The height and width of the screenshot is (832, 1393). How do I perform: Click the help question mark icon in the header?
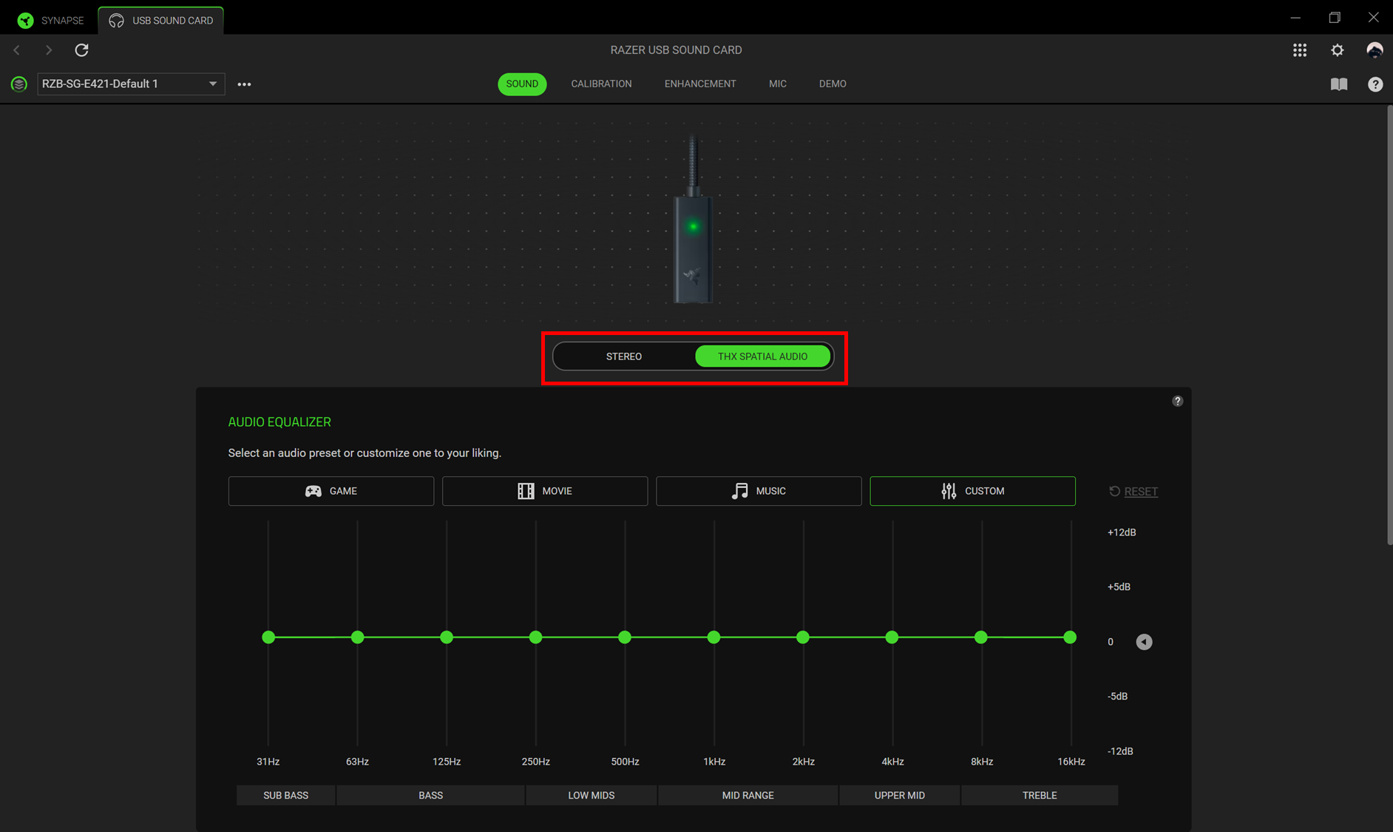coord(1375,84)
